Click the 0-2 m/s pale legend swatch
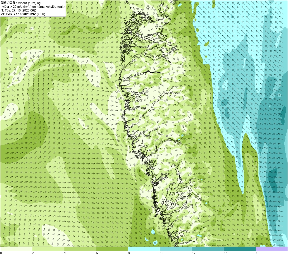This screenshot has width=288, height=255. tap(16, 249)
